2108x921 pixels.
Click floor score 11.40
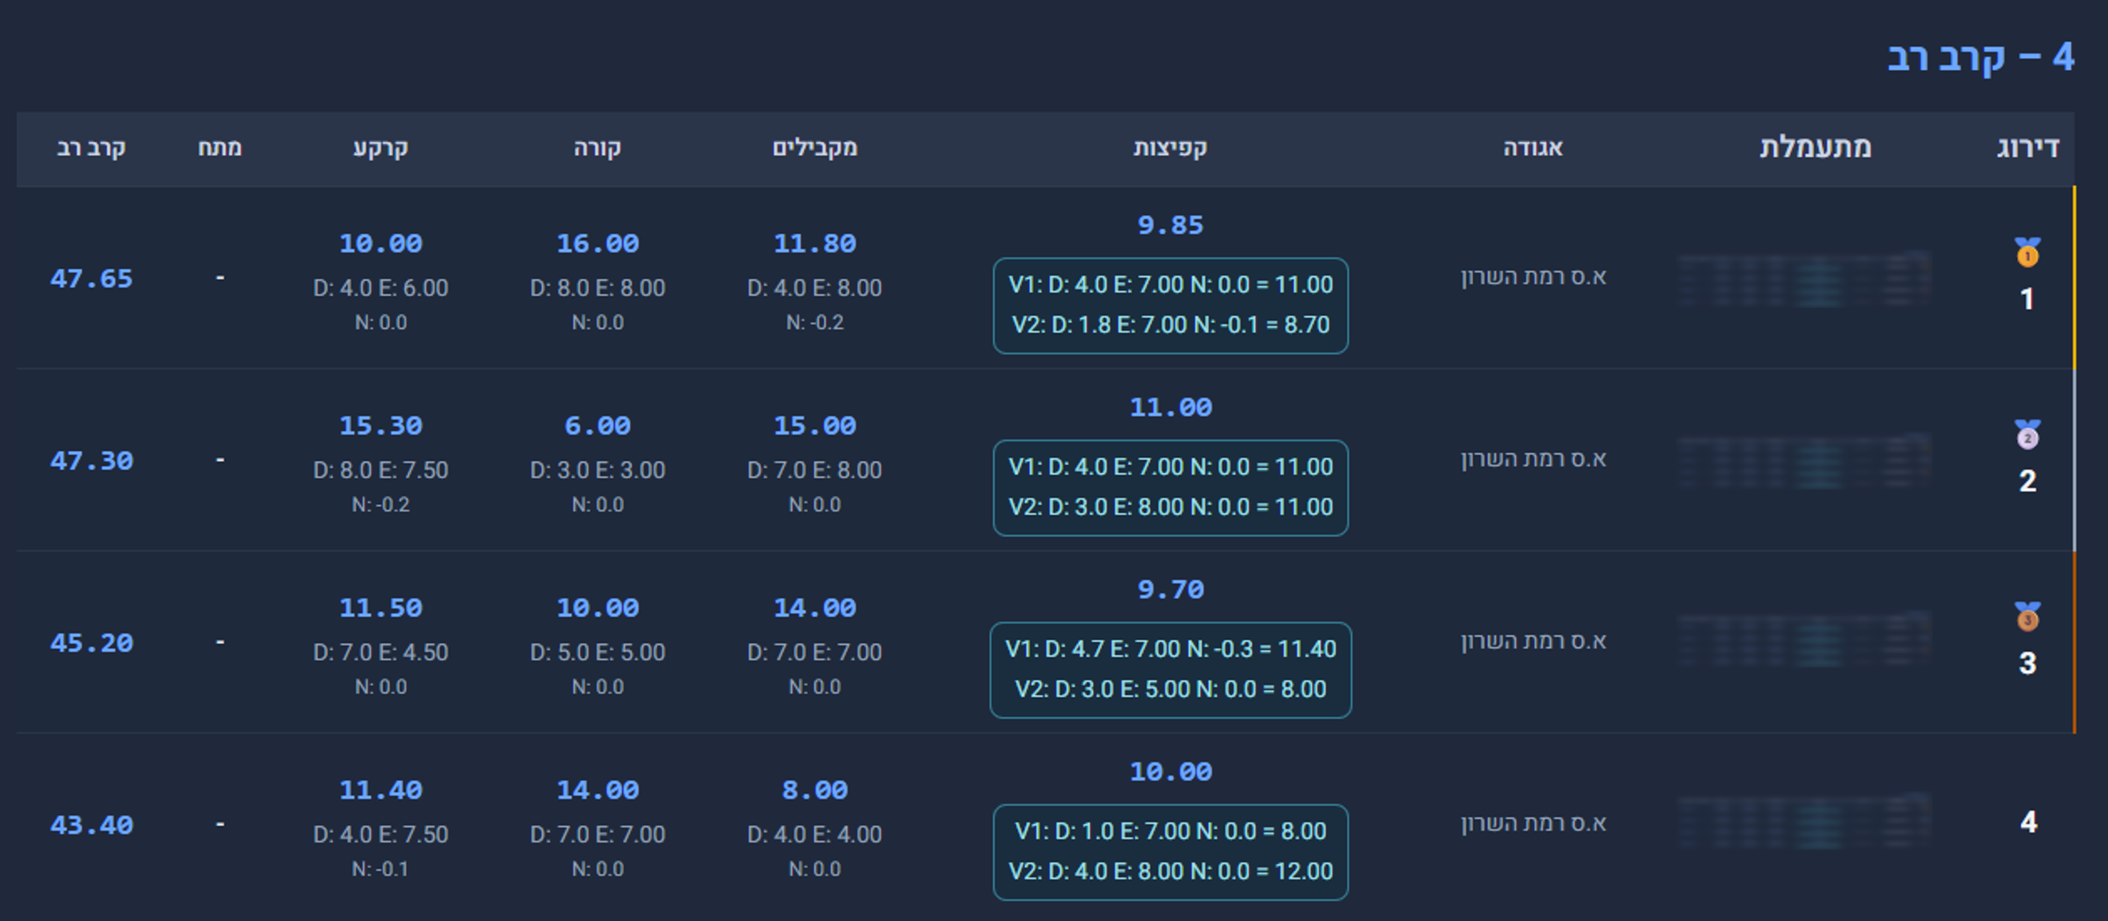coord(381,790)
